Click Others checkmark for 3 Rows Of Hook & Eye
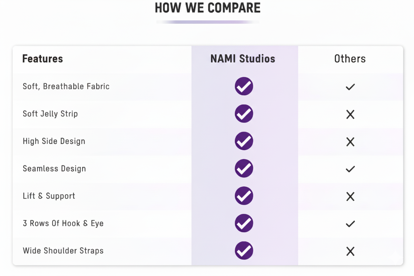Viewport: 414px width, 276px height. click(x=350, y=224)
